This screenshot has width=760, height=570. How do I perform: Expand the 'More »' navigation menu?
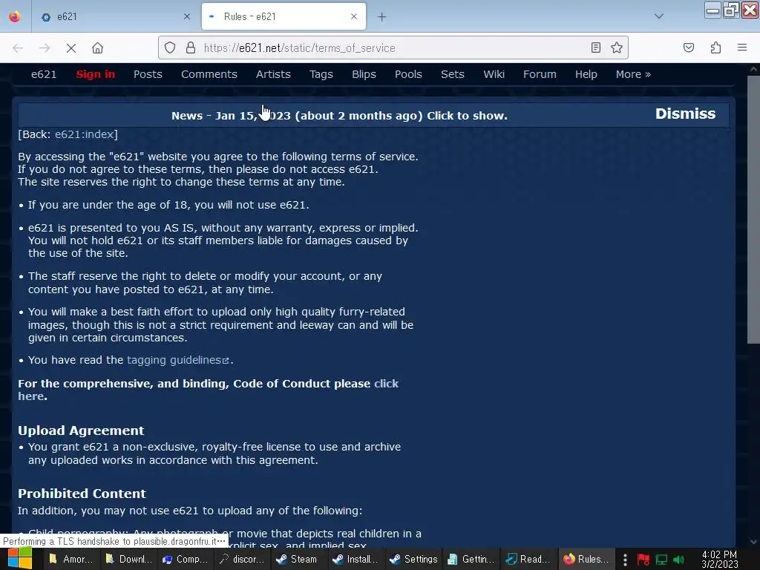point(633,74)
